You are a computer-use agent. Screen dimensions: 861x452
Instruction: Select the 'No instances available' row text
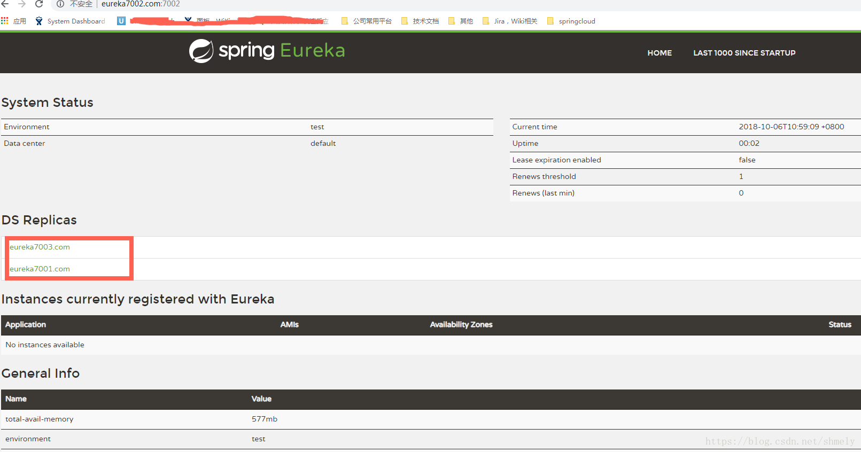click(45, 345)
